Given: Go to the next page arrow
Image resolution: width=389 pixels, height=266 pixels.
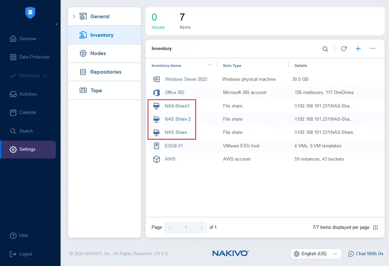Looking at the screenshot, I should click(201, 227).
